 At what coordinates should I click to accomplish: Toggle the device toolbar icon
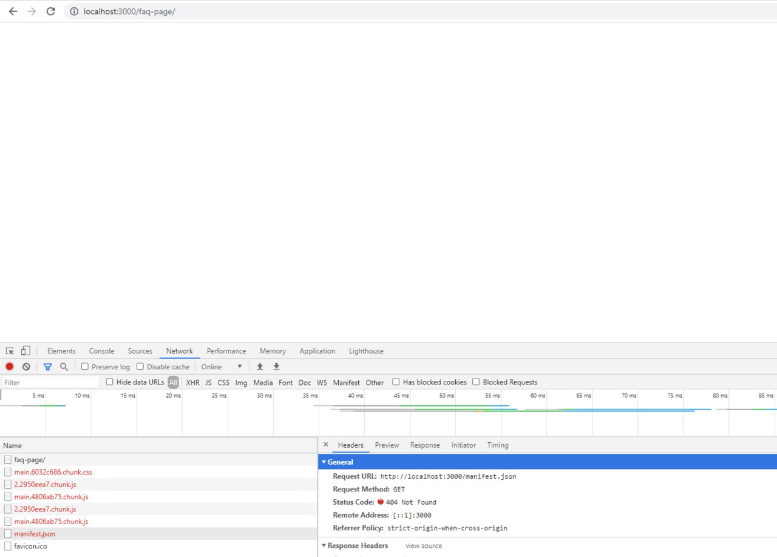click(x=25, y=351)
